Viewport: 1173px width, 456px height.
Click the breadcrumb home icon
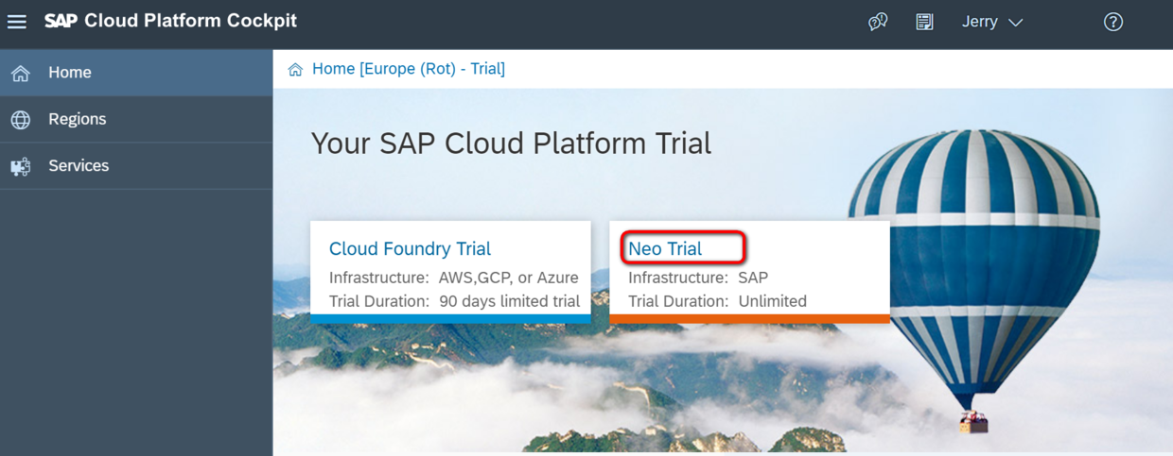pyautogui.click(x=295, y=70)
